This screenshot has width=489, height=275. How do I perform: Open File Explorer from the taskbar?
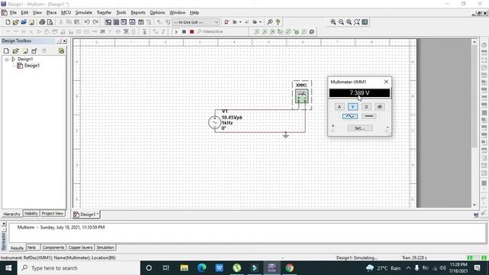pyautogui.click(x=184, y=268)
